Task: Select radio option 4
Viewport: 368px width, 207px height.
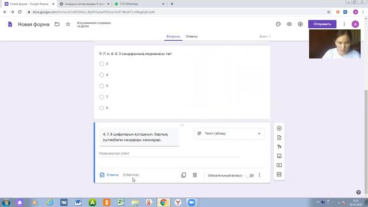Action: click(x=101, y=75)
